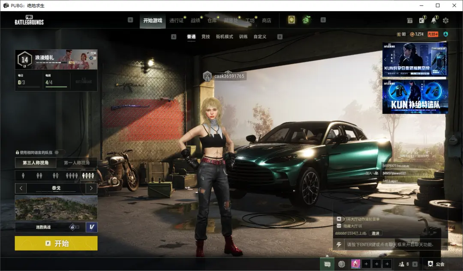
Task: Open the locker icon in top bar
Action: pos(409,21)
